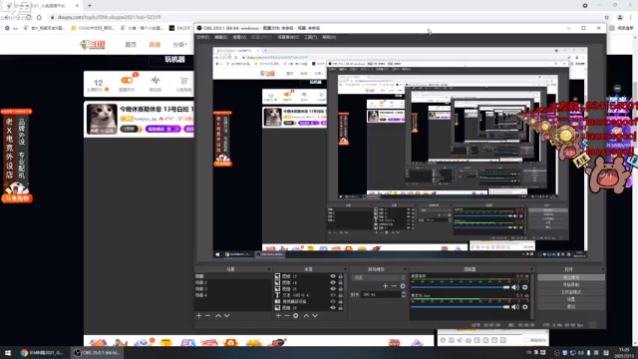Click the browser address bar URL
638x359 pixels.
(x=109, y=17)
